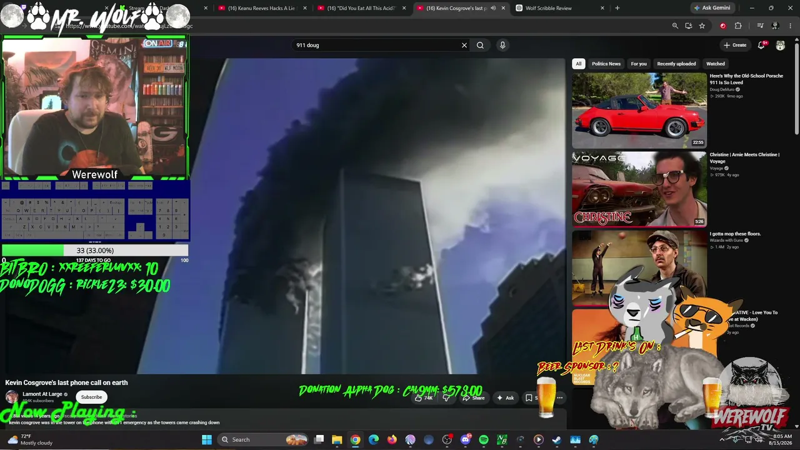Select the All filter chip
This screenshot has height=450, width=800.
pos(579,64)
